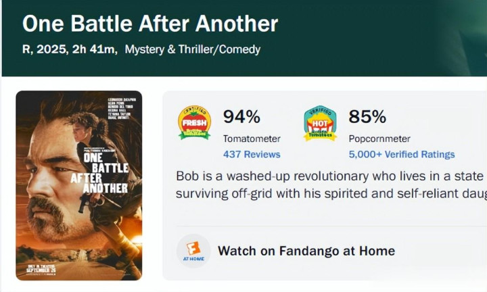Click the Popcornmeter label
487x292 pixels.
point(381,139)
